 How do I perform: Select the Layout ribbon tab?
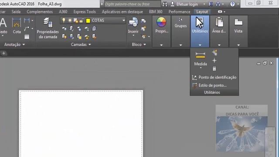tap(202, 12)
